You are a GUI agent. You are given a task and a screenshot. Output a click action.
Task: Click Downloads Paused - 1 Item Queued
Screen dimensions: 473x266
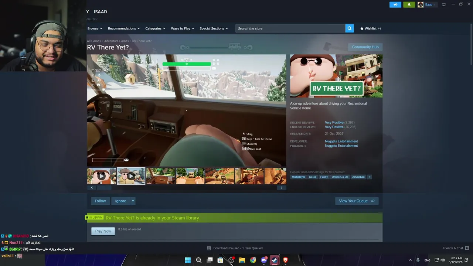click(x=238, y=248)
